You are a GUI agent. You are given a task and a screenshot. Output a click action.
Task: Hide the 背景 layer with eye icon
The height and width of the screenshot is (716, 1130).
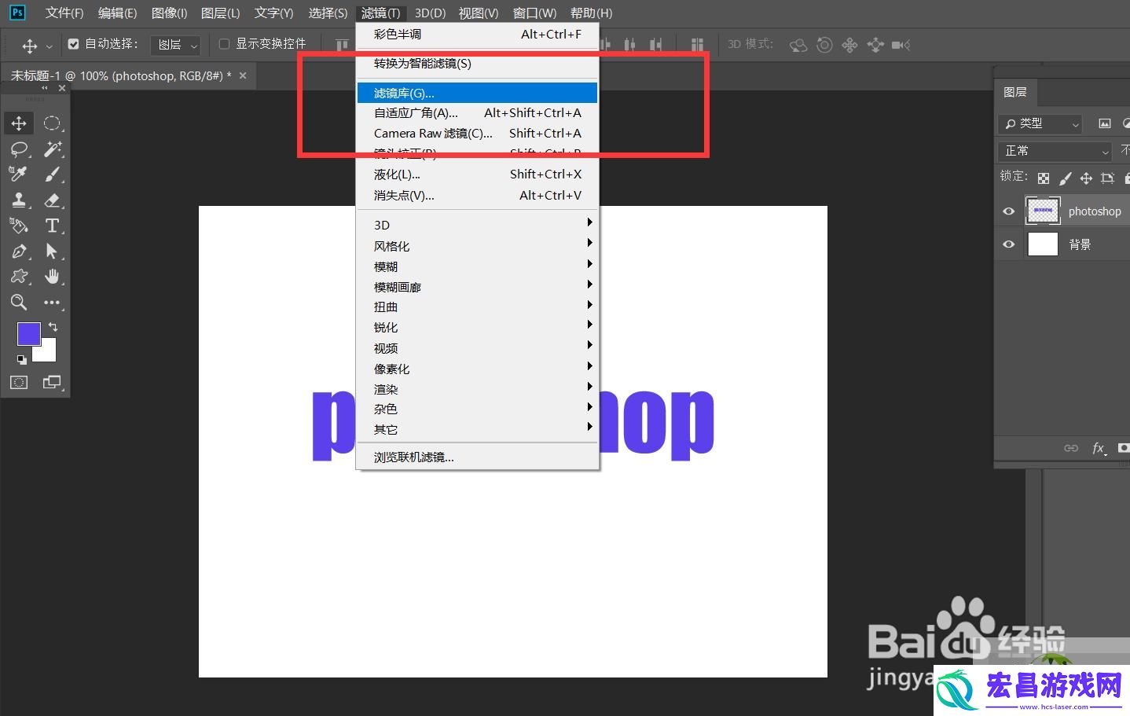click(1009, 244)
